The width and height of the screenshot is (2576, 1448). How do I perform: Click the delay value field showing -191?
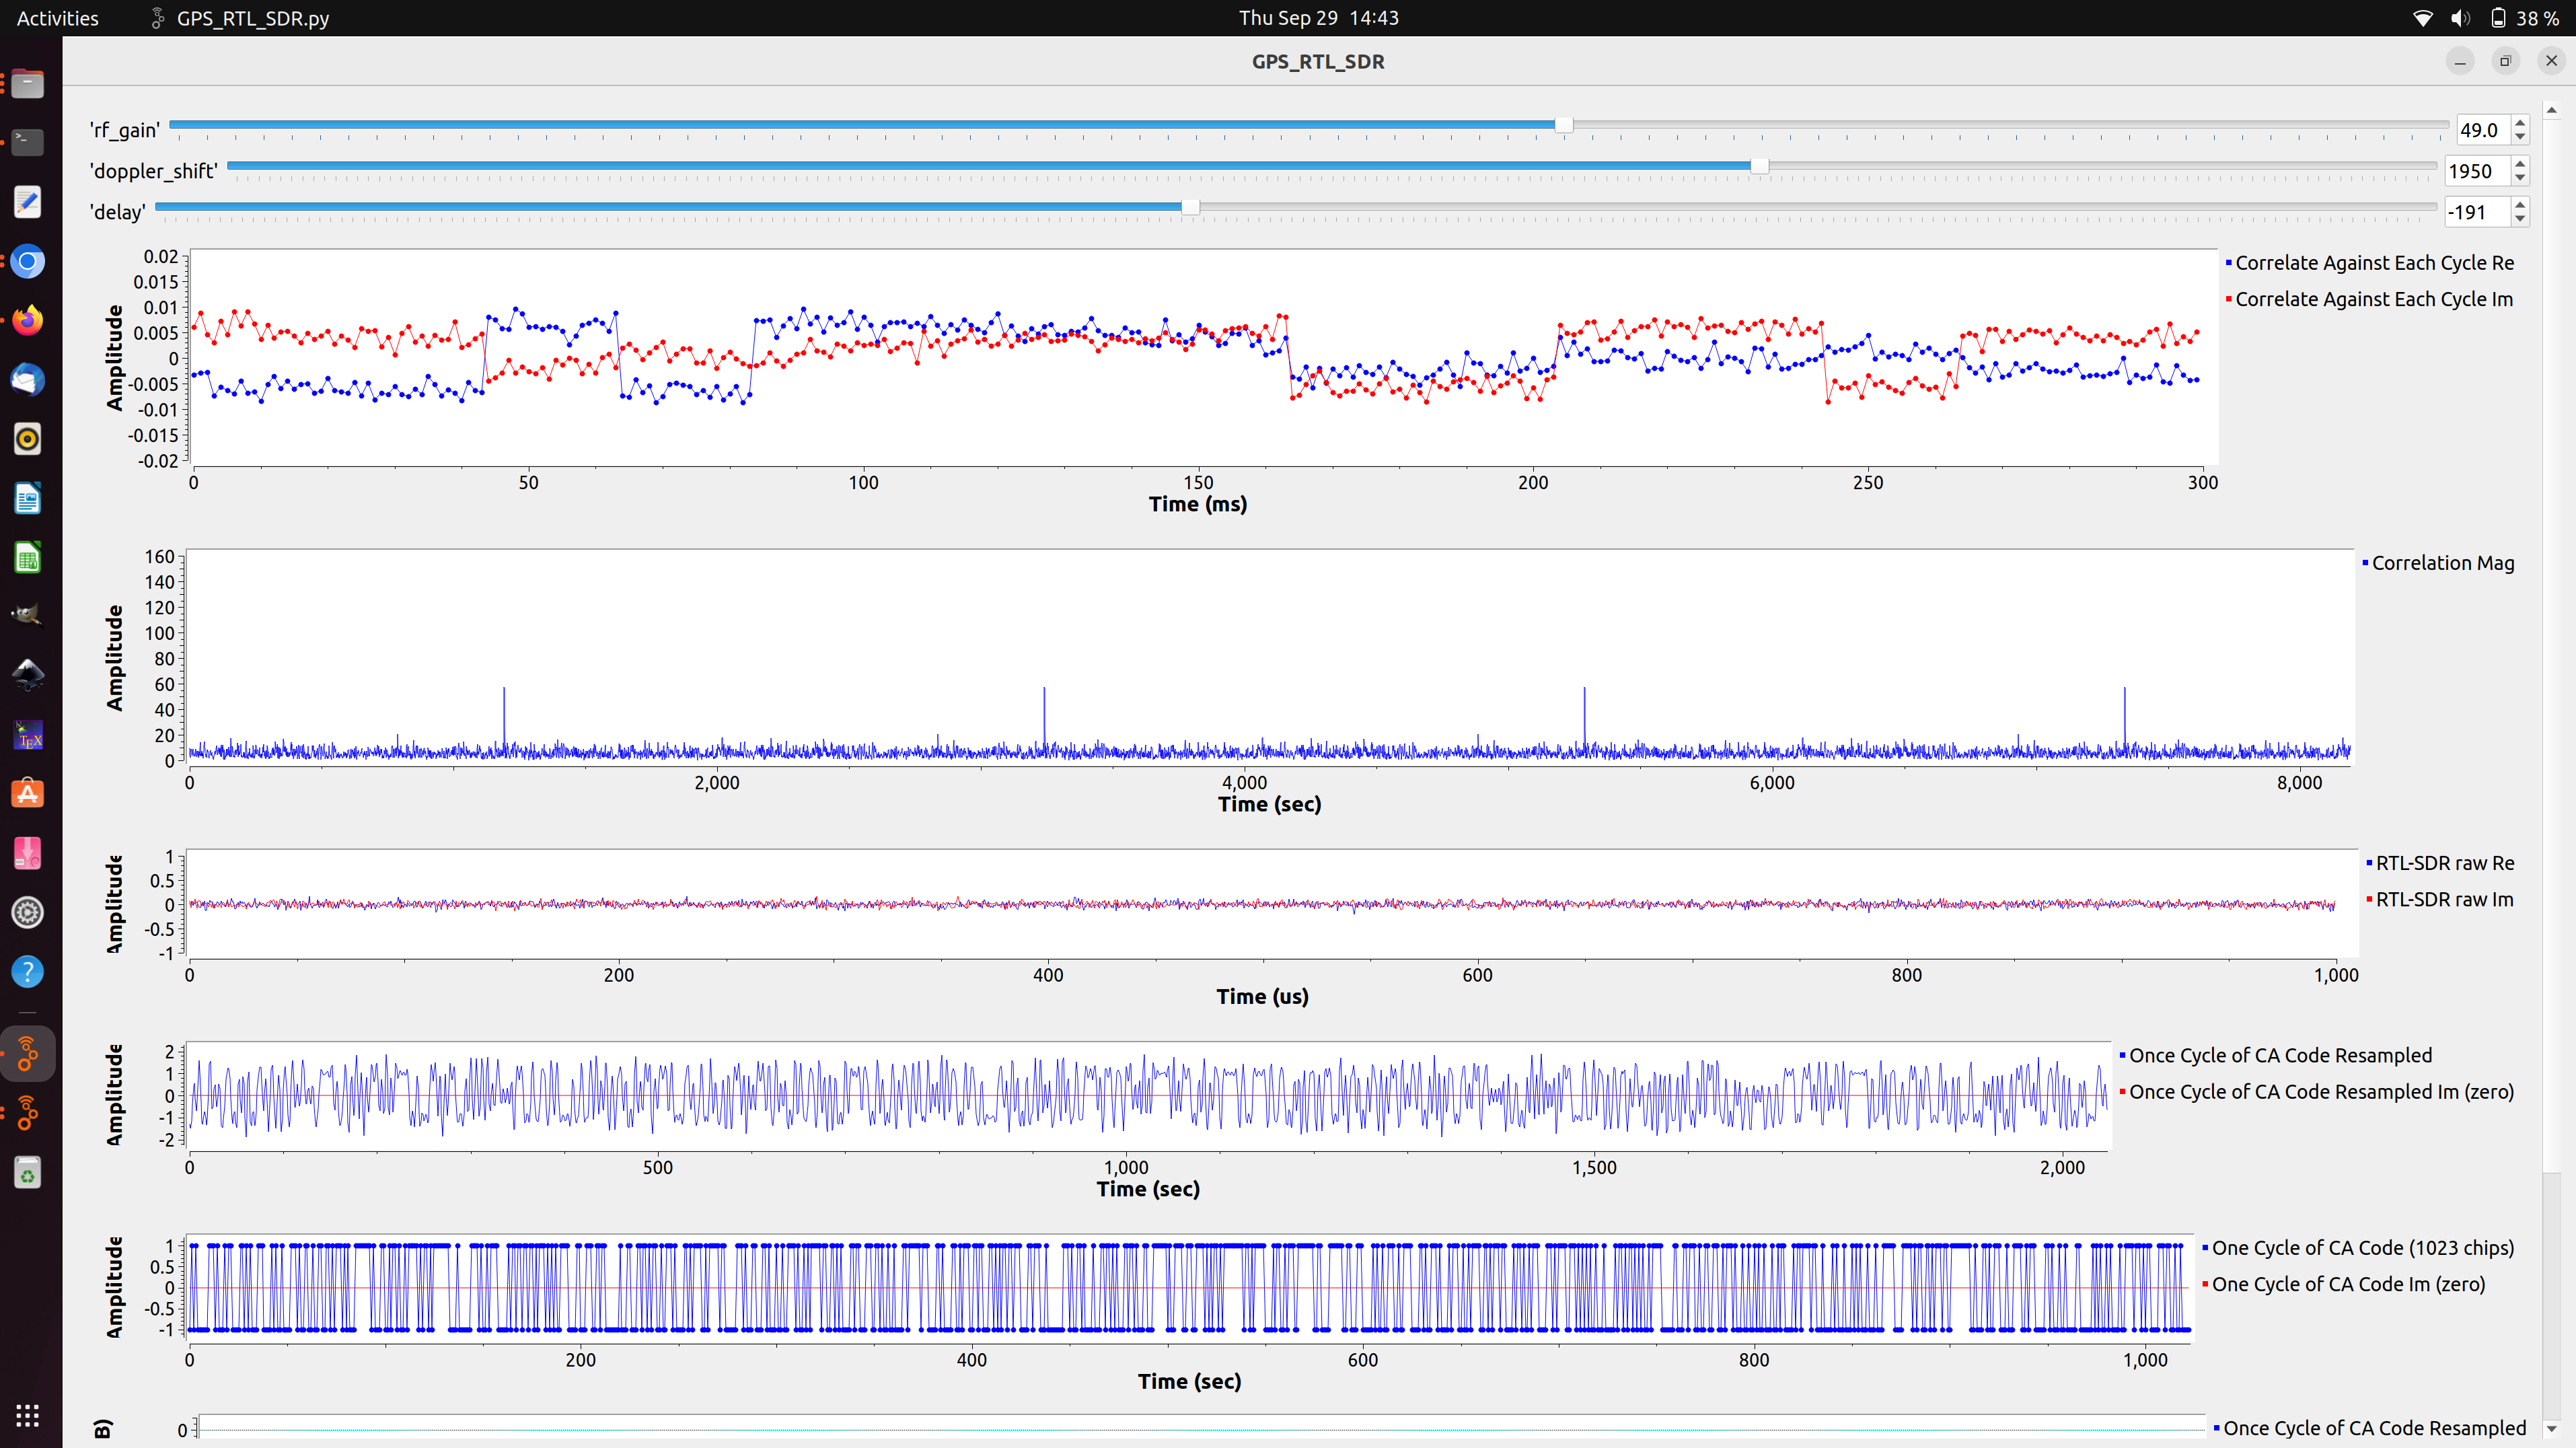2477,212
